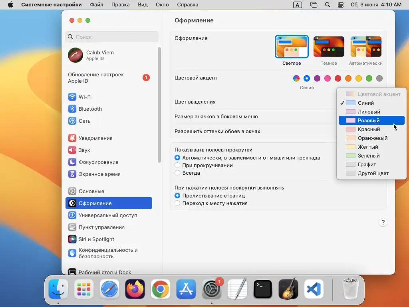The width and height of the screenshot is (409, 307).
Task: Launch GarageBand from the Dock
Action: (288, 289)
